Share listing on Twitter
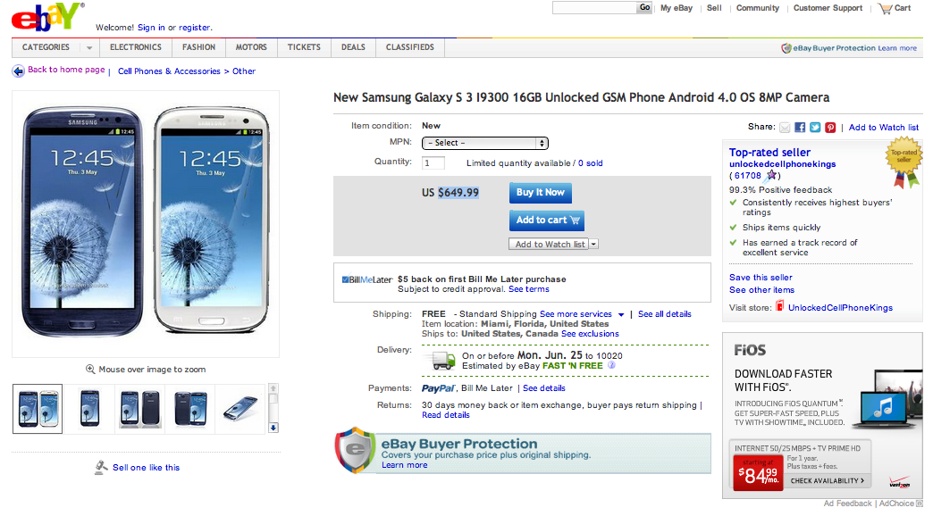 (815, 128)
